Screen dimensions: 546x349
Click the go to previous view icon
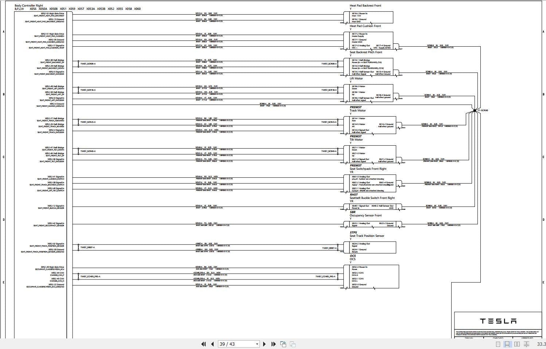coord(283,344)
